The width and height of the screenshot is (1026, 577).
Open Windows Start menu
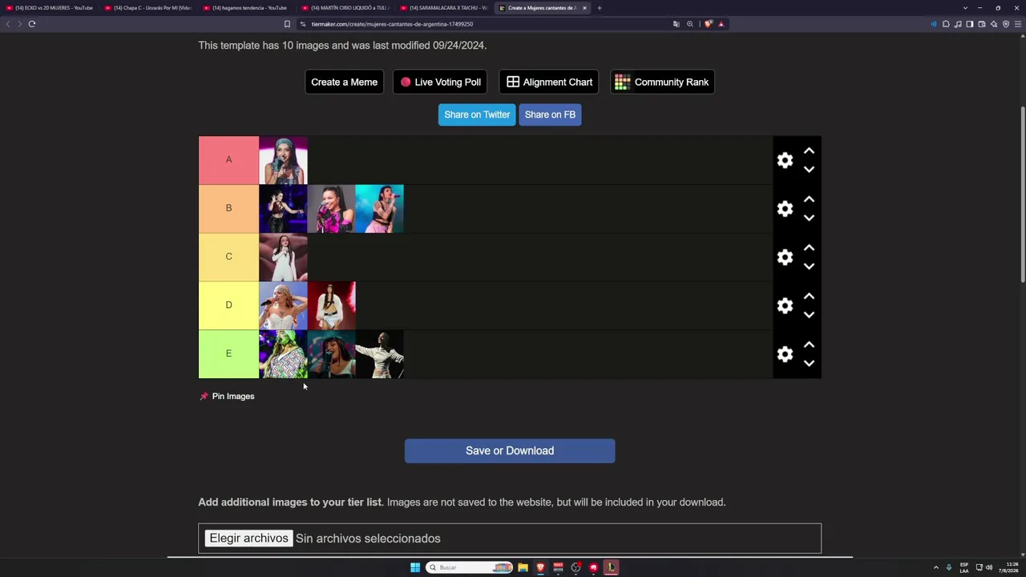click(x=415, y=567)
